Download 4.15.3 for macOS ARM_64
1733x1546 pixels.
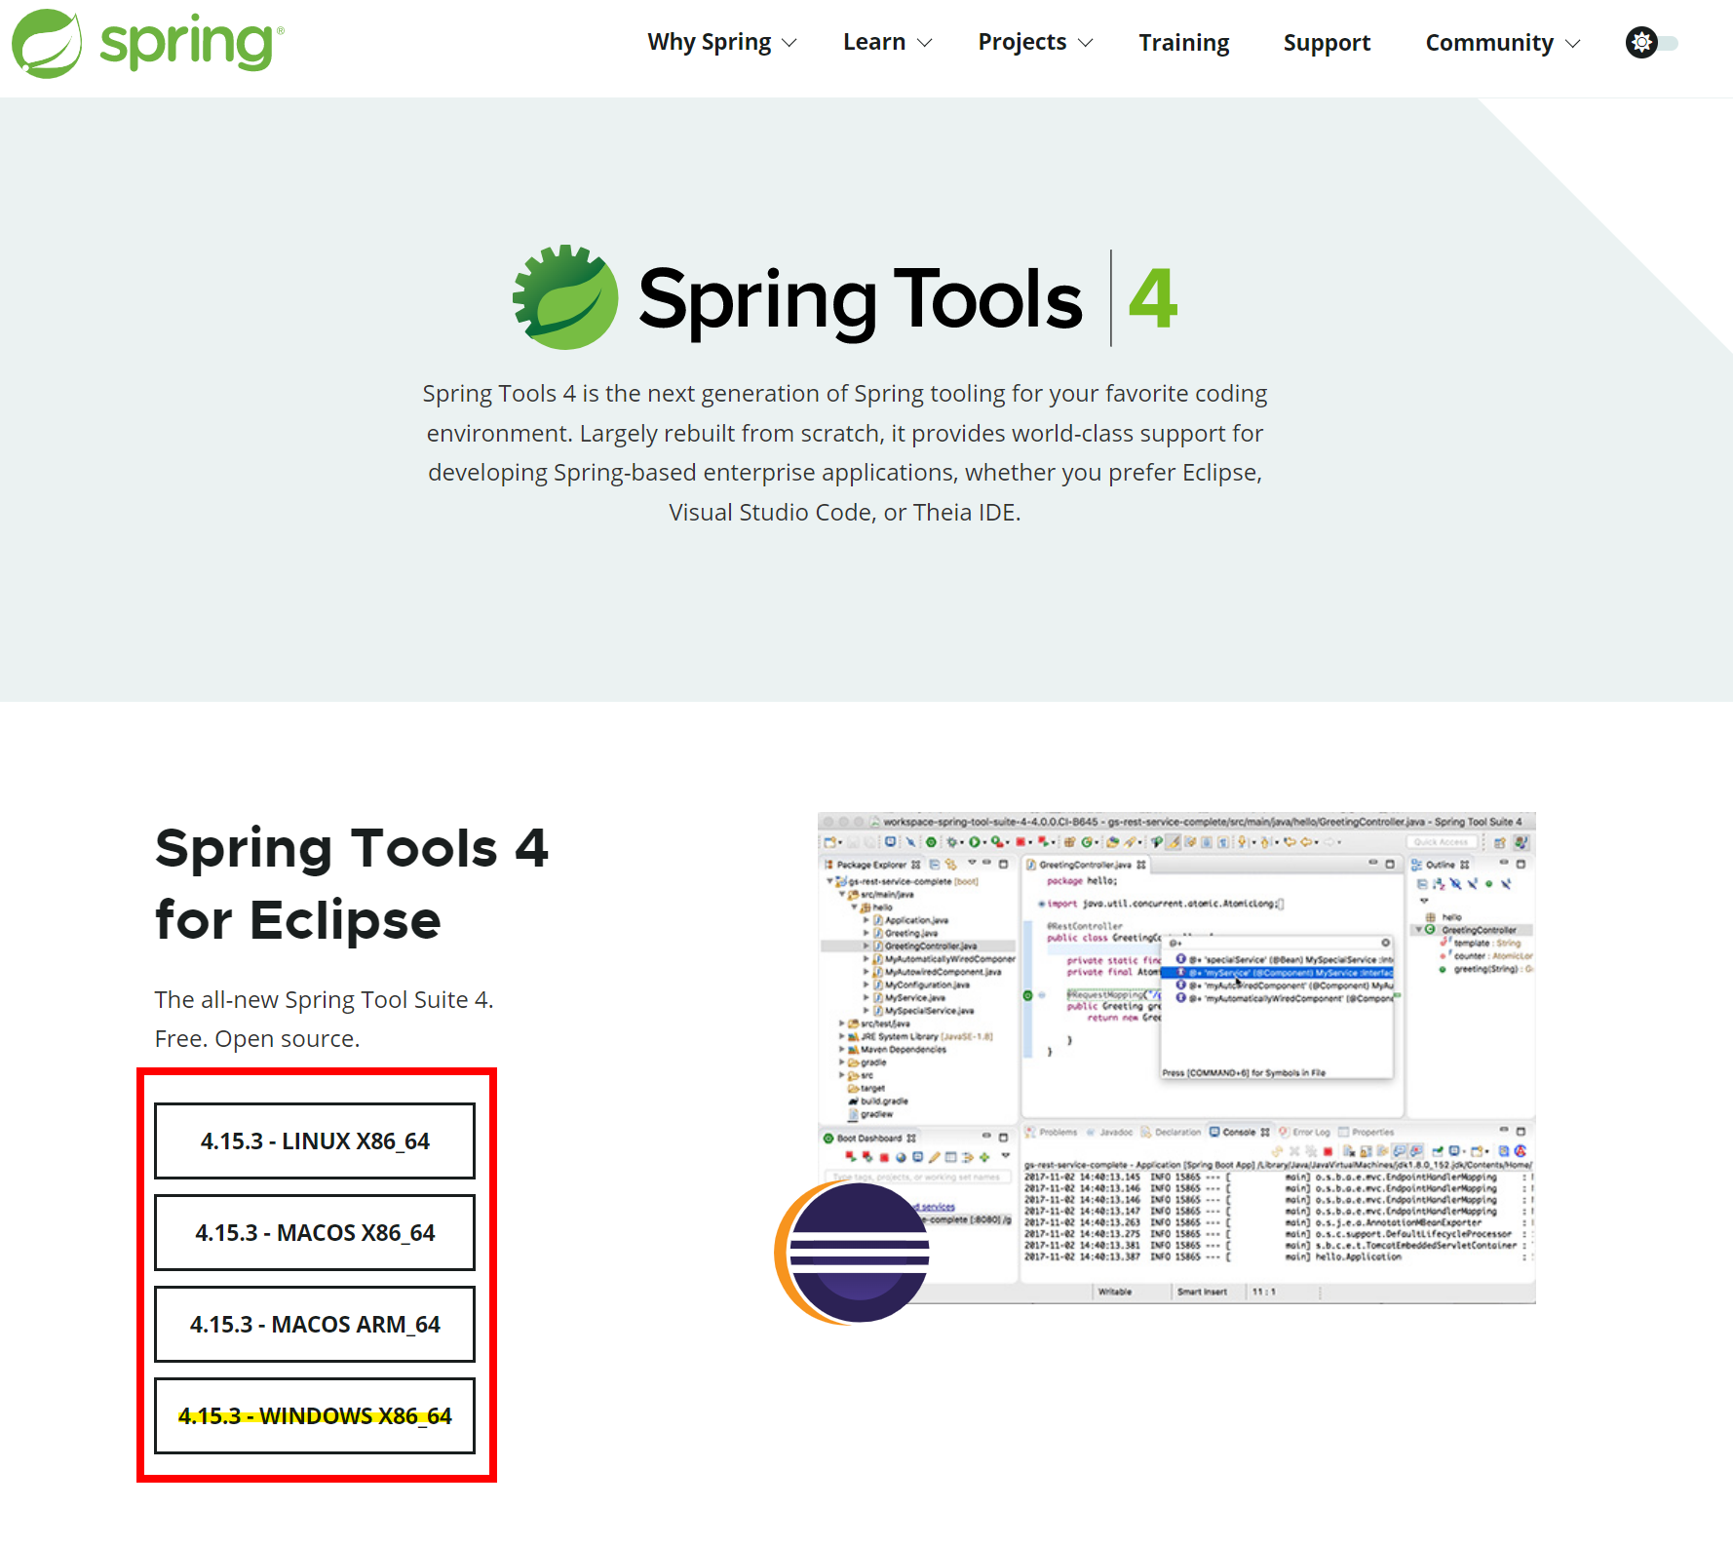[314, 1324]
